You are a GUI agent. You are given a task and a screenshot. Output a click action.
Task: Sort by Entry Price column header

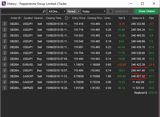coord(78,18)
